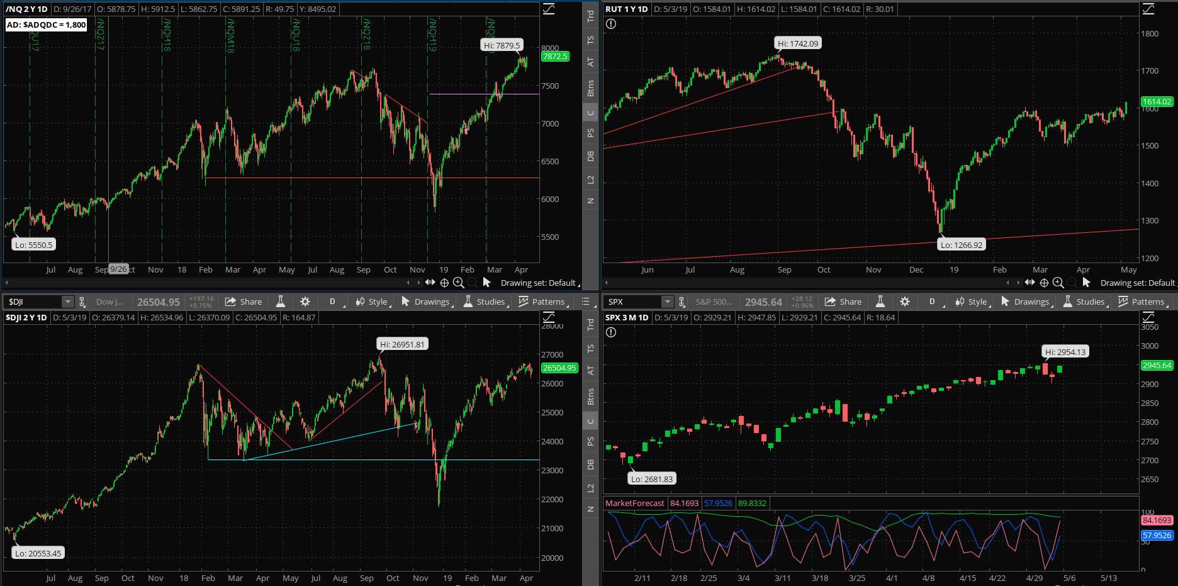Toggle L2 sidebar tab beside $DJI chart
This screenshot has height=586, width=1178.
[590, 488]
